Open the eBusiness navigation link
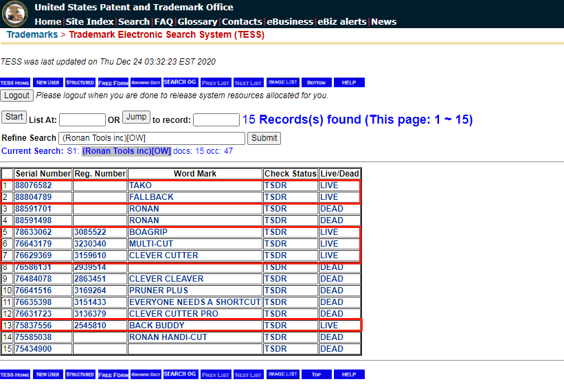 [290, 21]
